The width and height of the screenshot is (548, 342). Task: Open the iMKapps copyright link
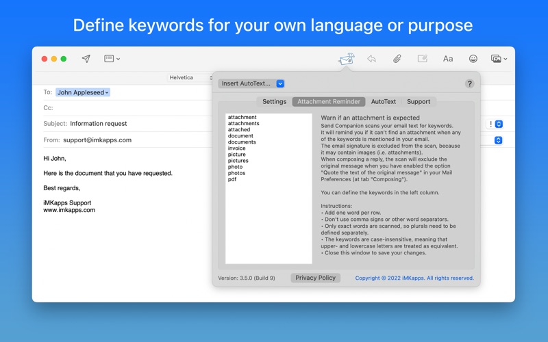(x=414, y=278)
